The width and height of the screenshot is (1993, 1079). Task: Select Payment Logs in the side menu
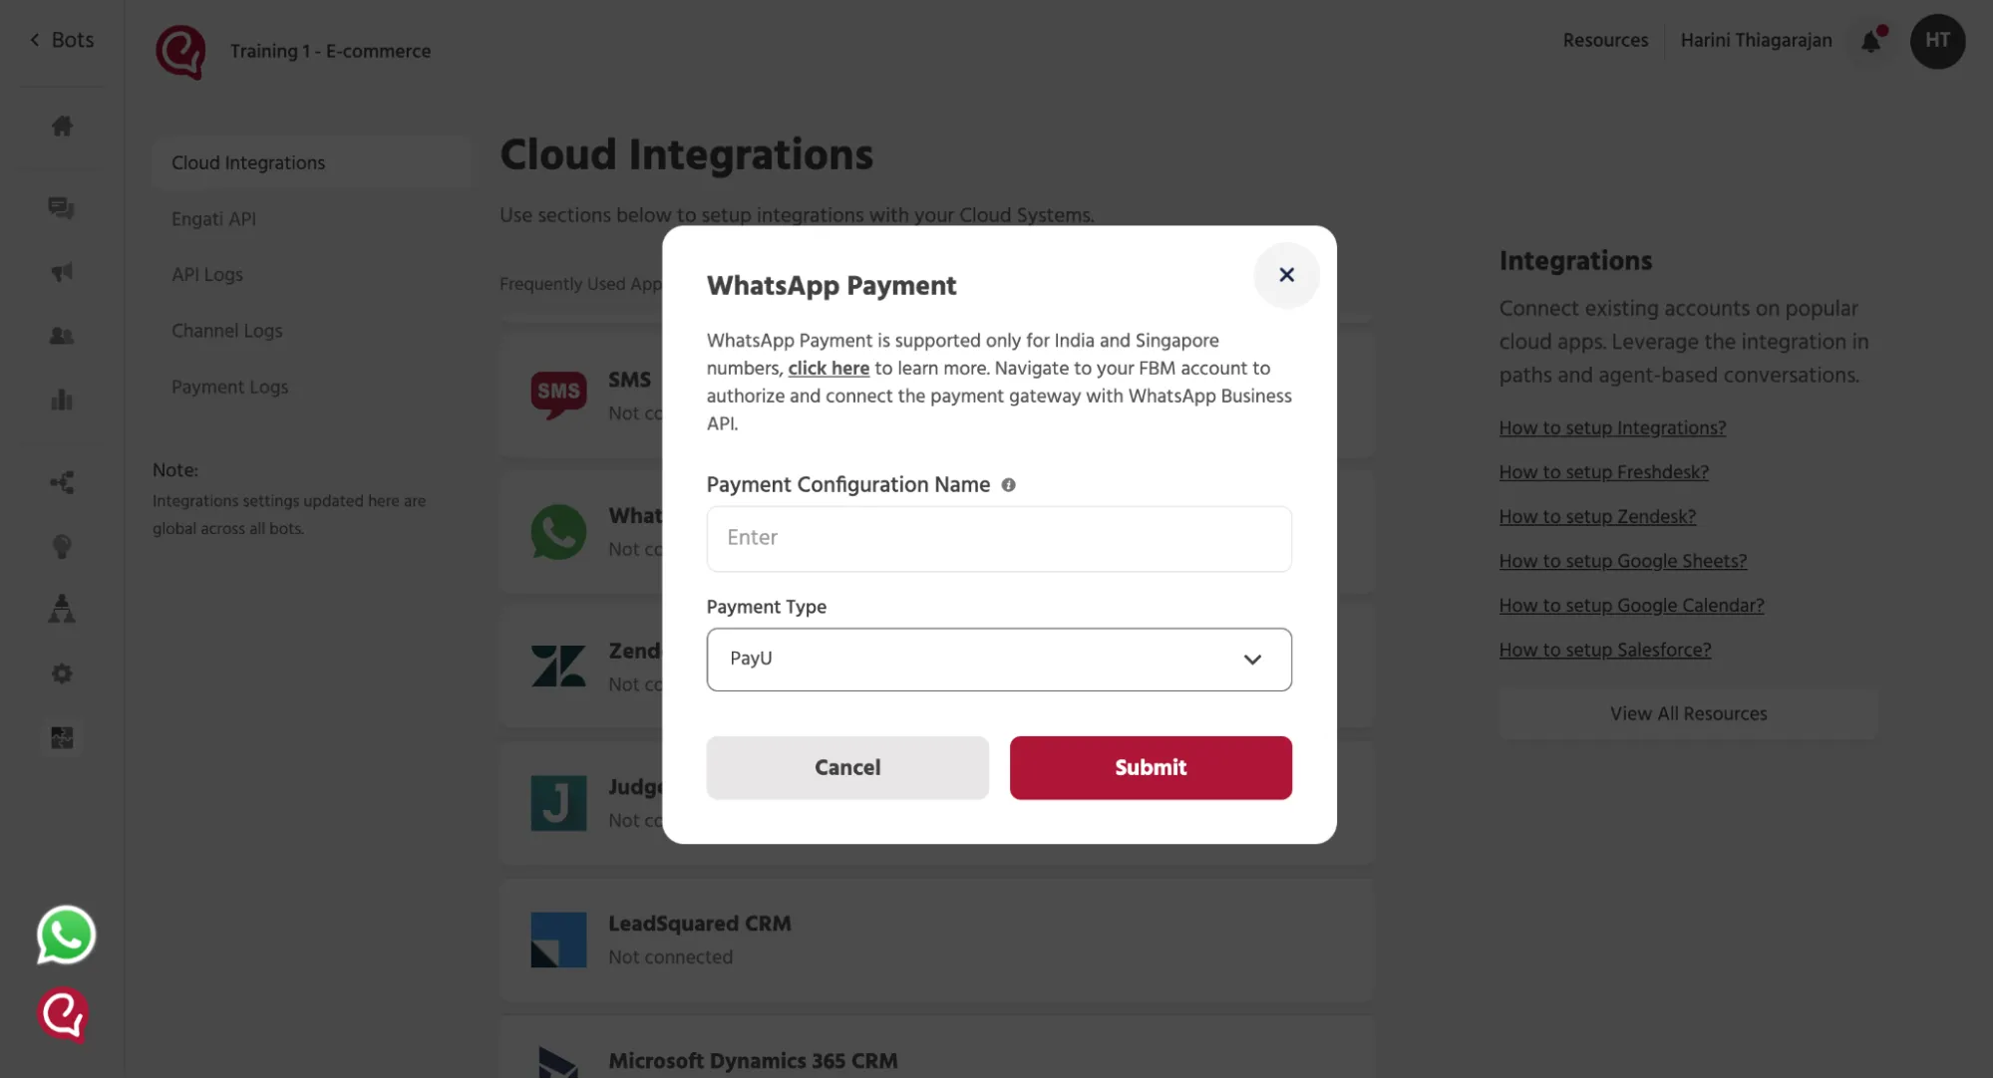tap(229, 387)
